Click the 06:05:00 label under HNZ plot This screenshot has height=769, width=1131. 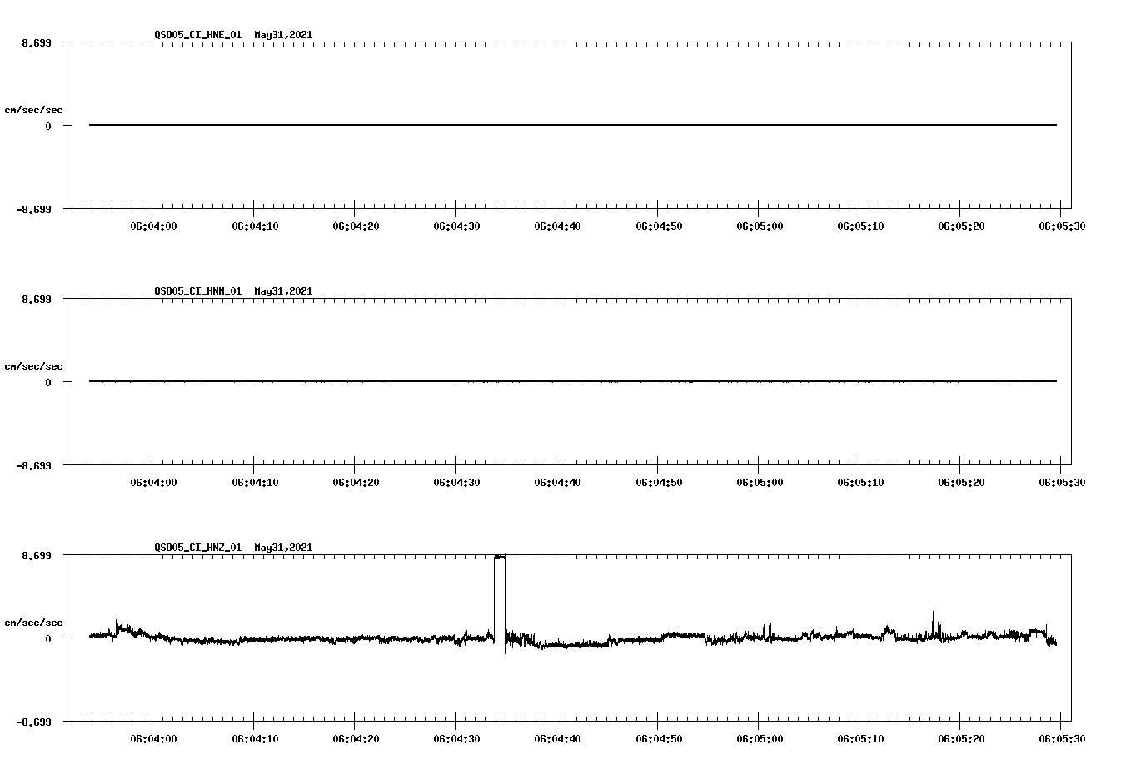coord(759,739)
